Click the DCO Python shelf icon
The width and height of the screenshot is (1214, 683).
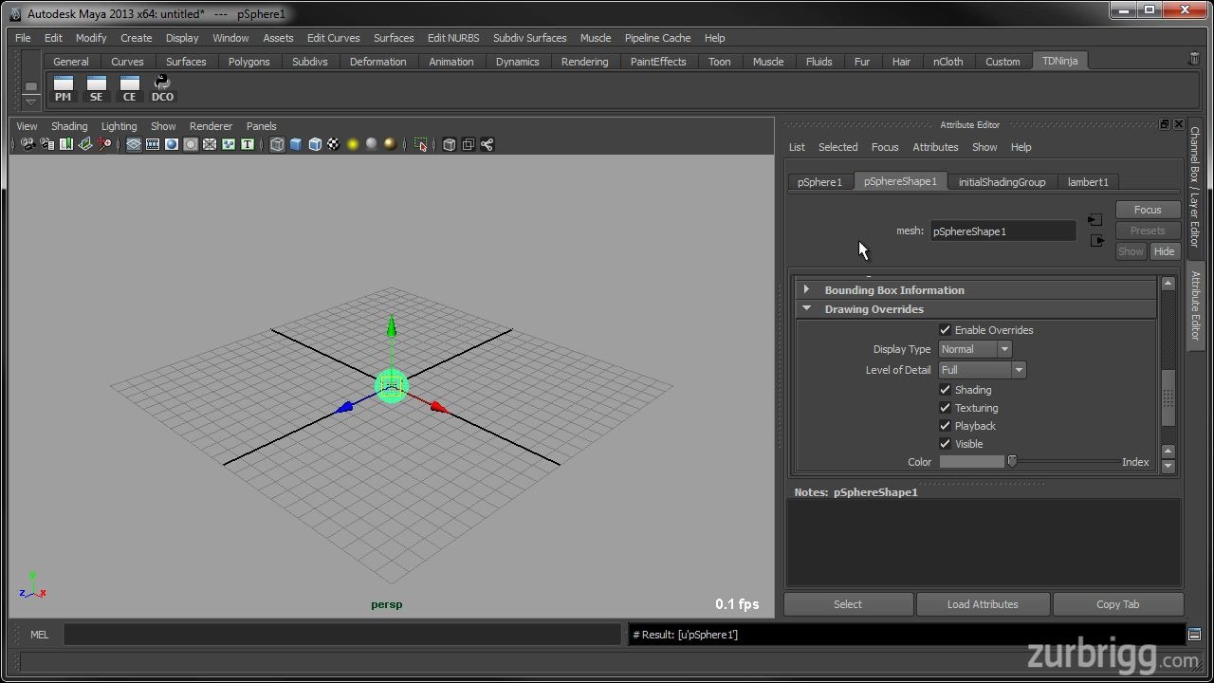tap(162, 87)
